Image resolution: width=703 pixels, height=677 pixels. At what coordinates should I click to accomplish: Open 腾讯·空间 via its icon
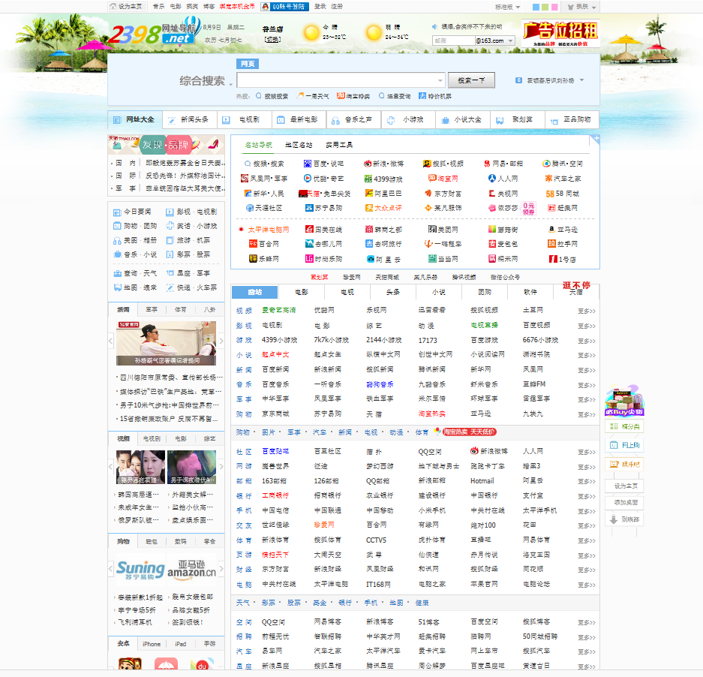[545, 163]
